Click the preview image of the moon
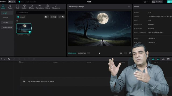The width and height of the screenshot is (172, 96). pyautogui.click(x=99, y=29)
